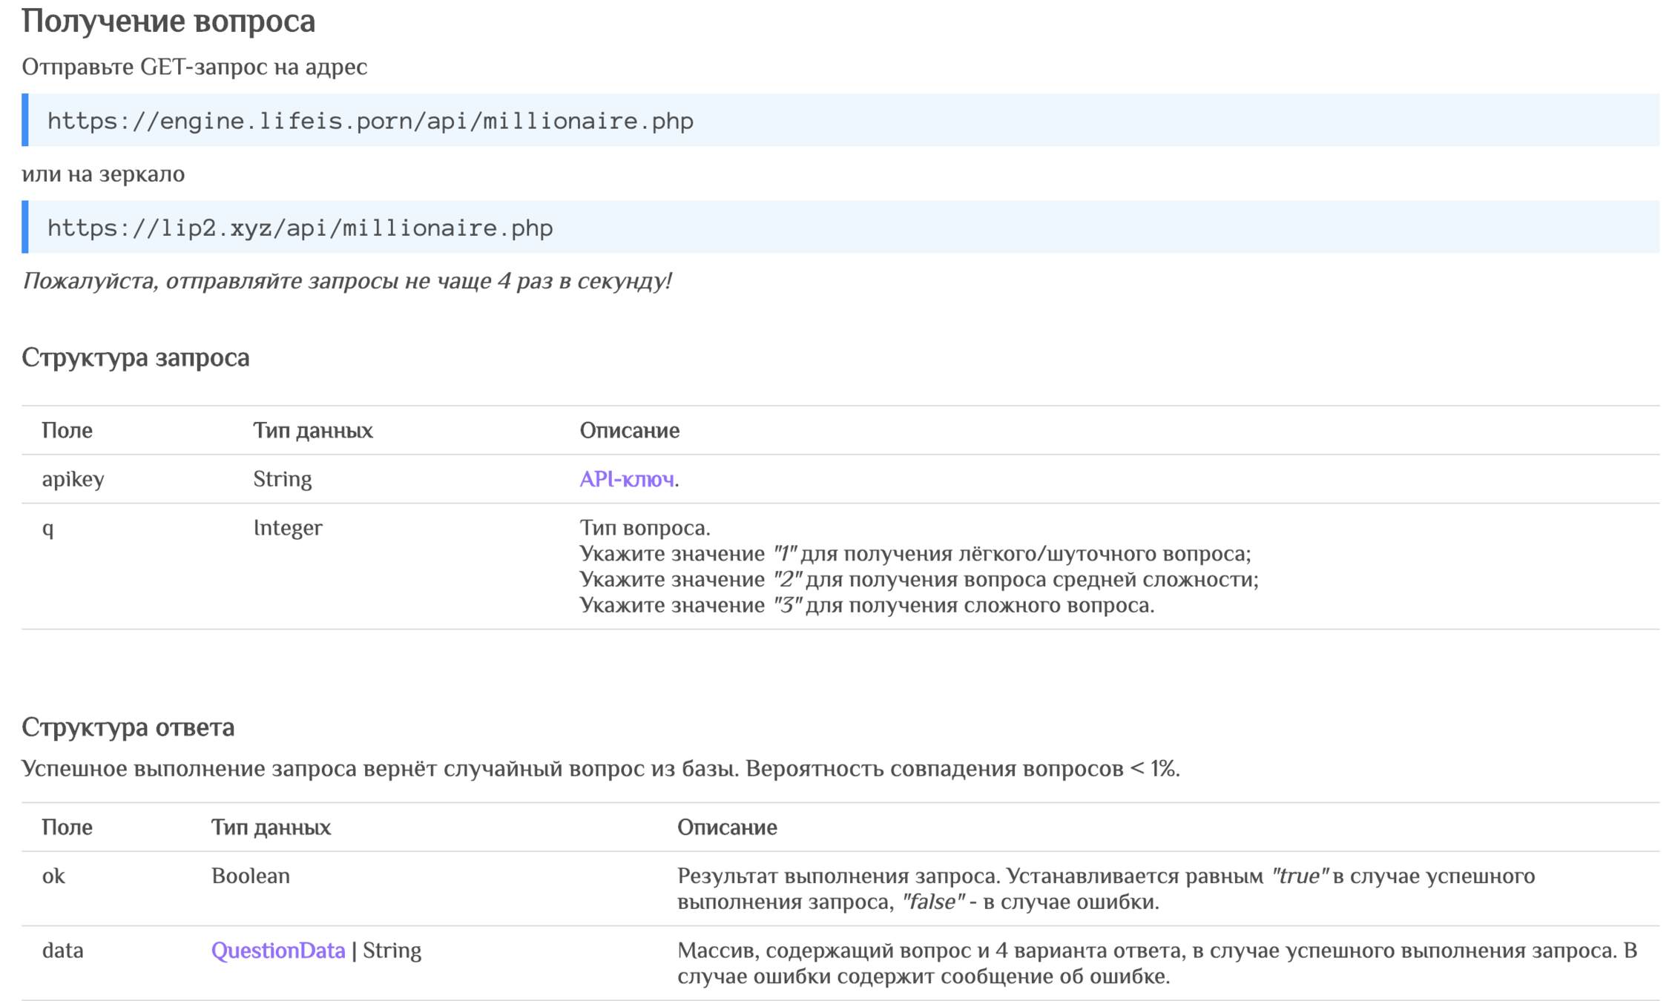Image resolution: width=1672 pixels, height=1001 pixels.
Task: Click the Тип данных header in response table
Action: coord(271,827)
